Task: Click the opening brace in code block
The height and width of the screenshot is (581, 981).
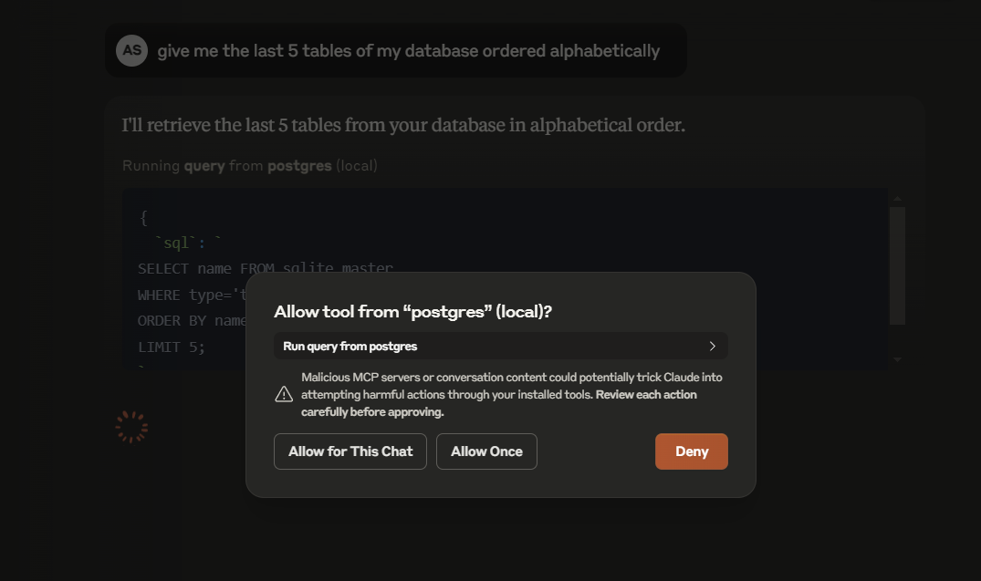Action: coord(144,218)
